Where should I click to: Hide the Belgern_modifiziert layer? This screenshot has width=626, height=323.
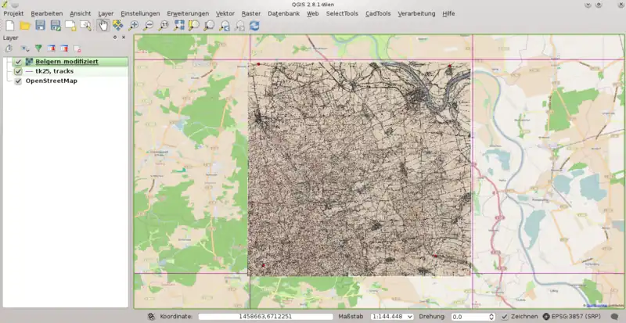pyautogui.click(x=18, y=62)
